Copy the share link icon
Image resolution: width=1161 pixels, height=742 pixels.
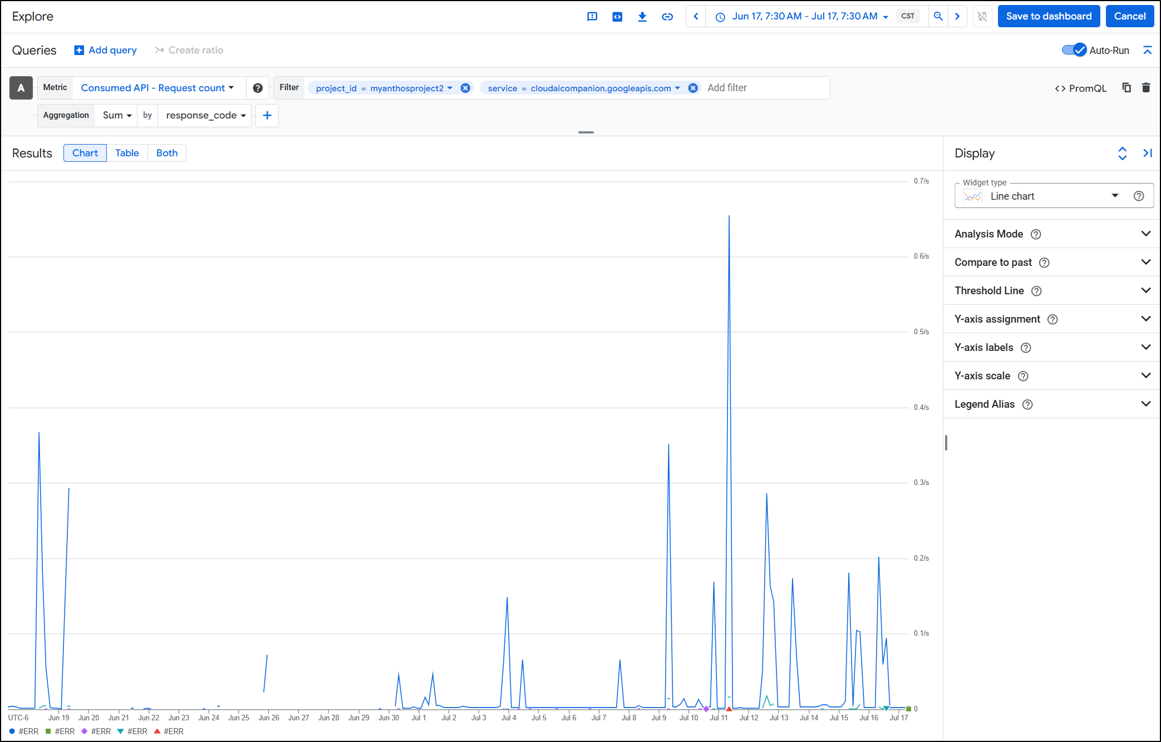pos(667,17)
